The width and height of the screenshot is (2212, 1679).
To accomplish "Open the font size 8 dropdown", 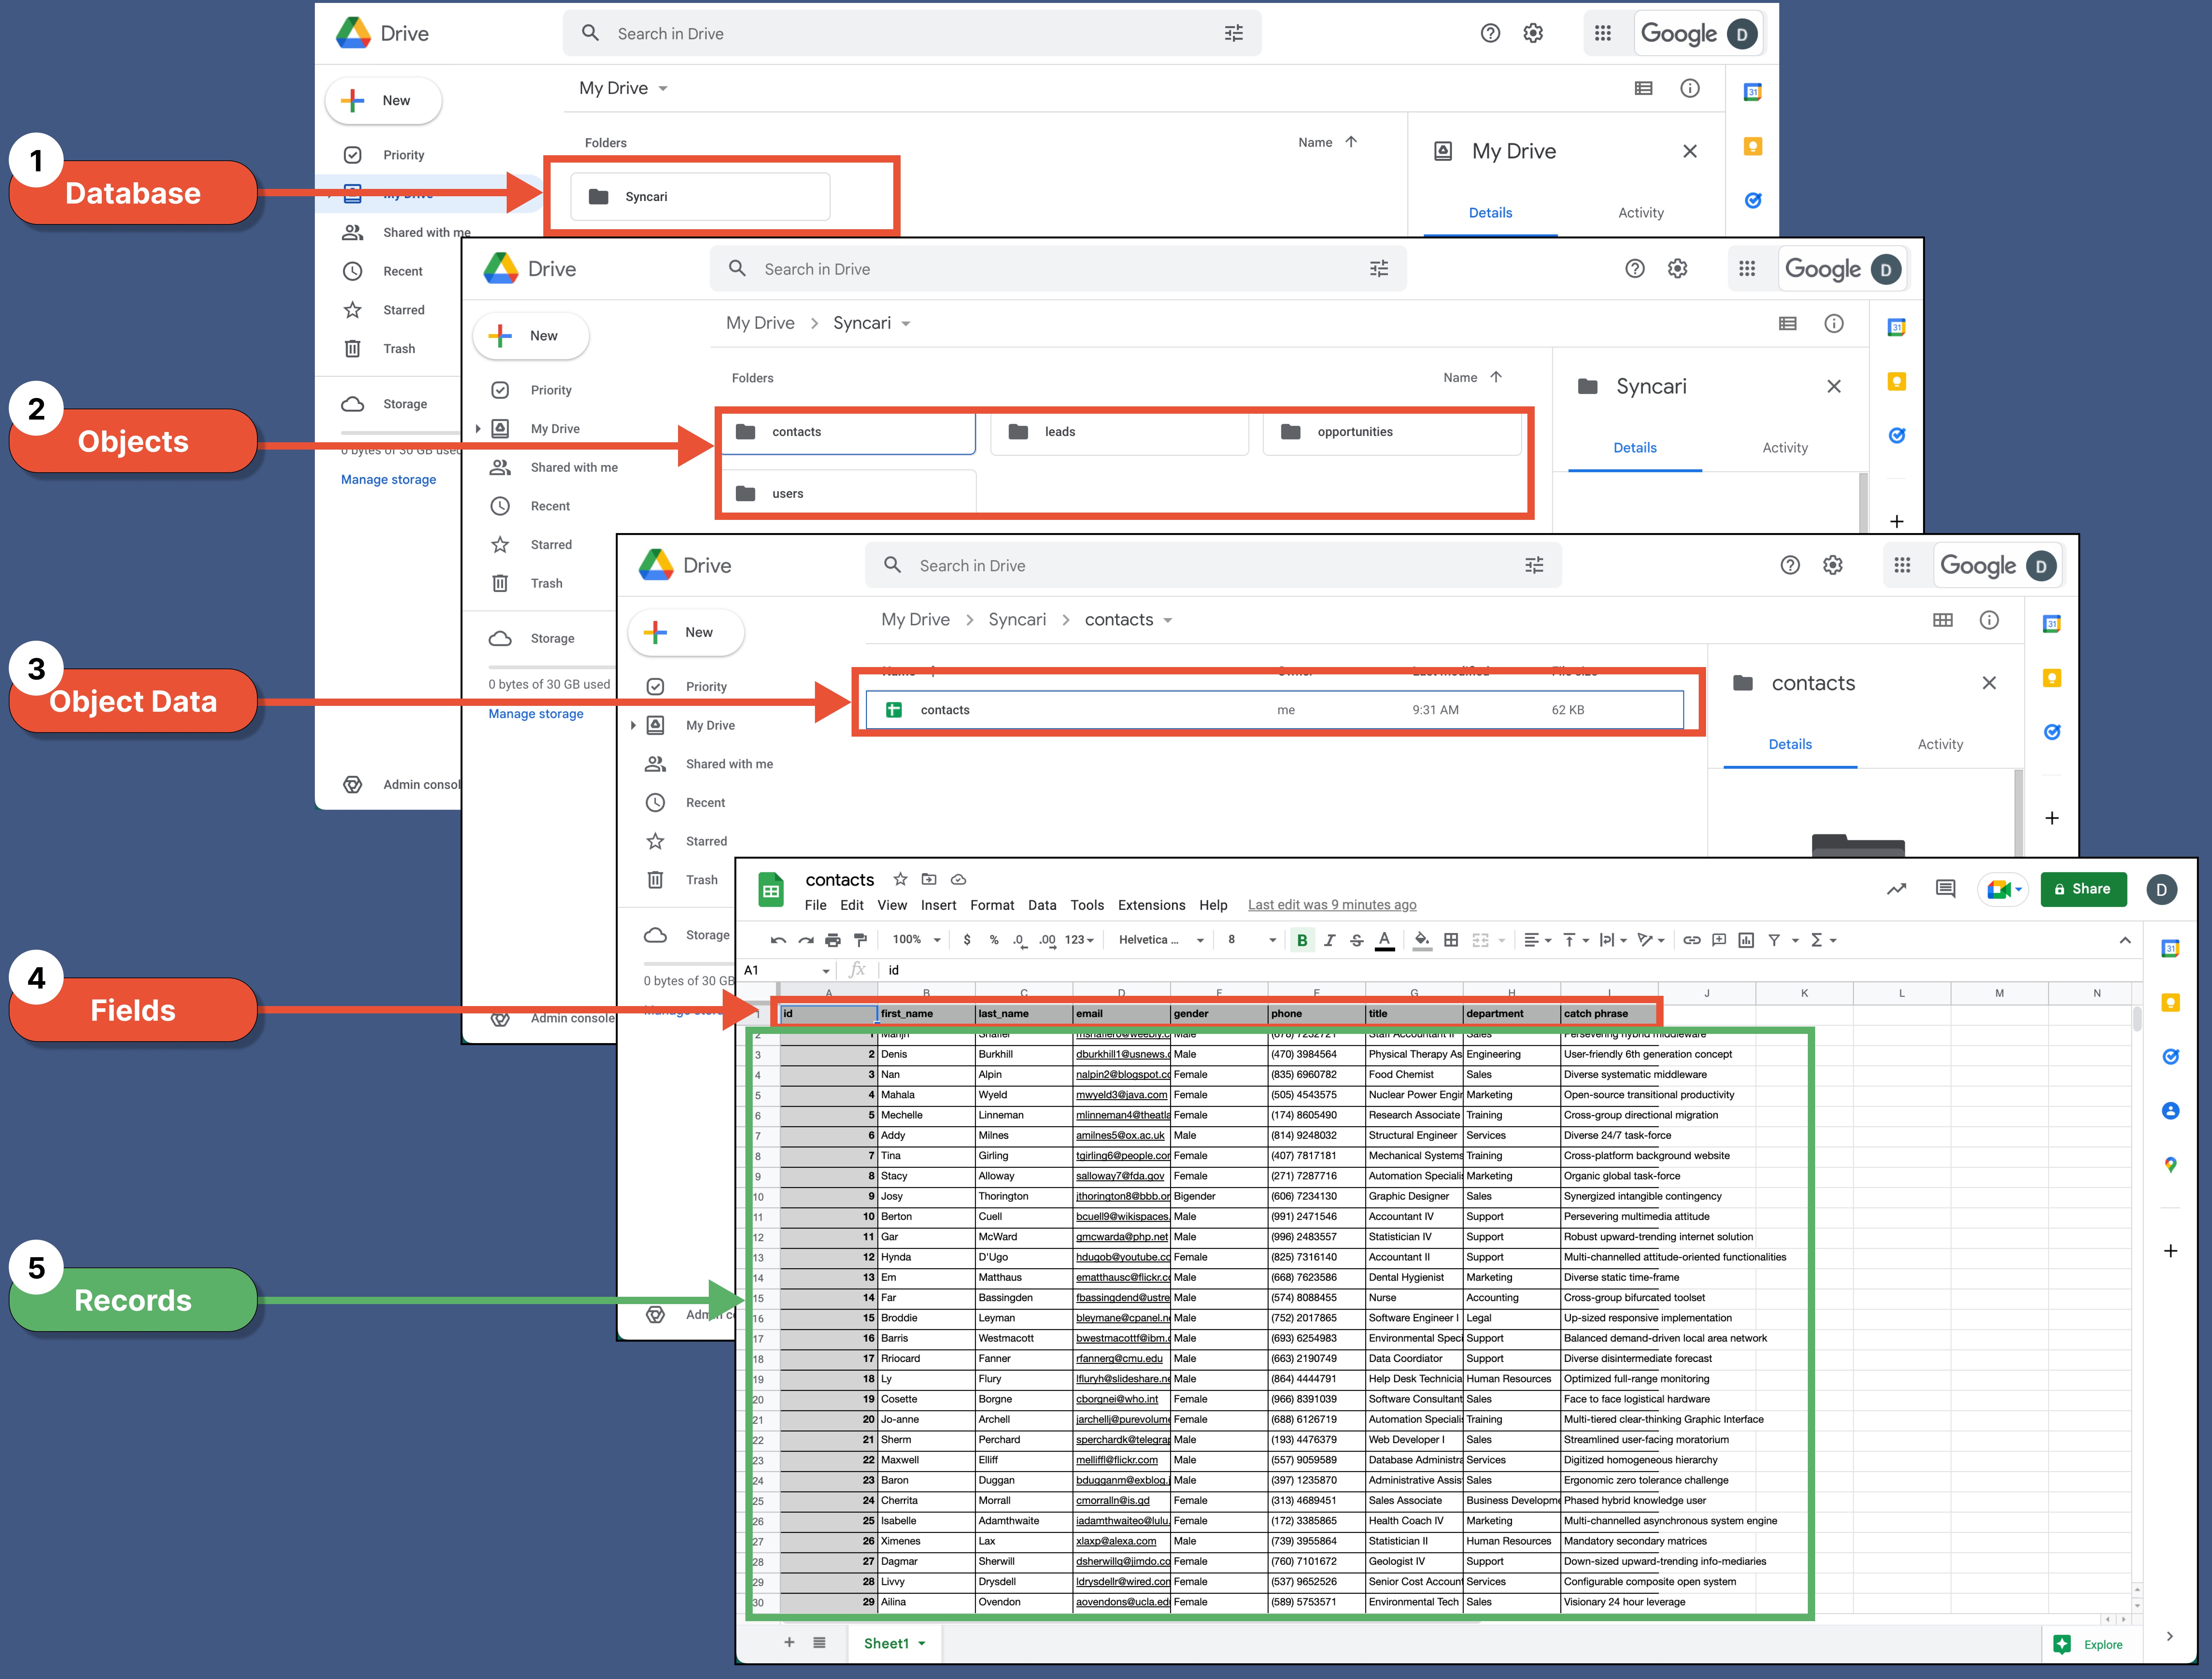I will click(x=1252, y=940).
